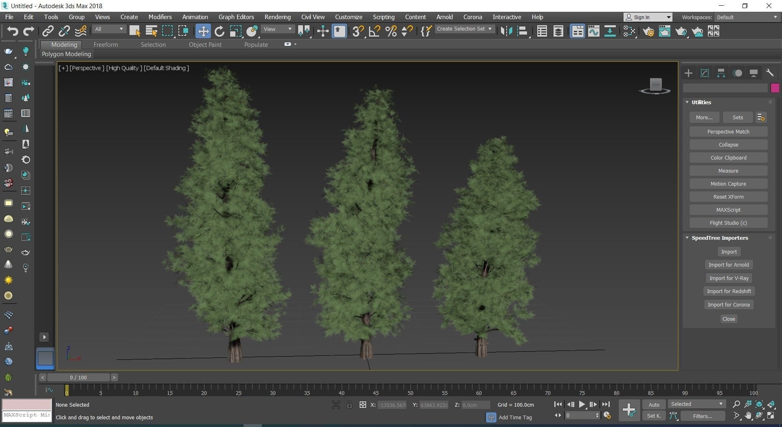Click the More... utilities button
This screenshot has height=427, width=782.
[x=704, y=117]
